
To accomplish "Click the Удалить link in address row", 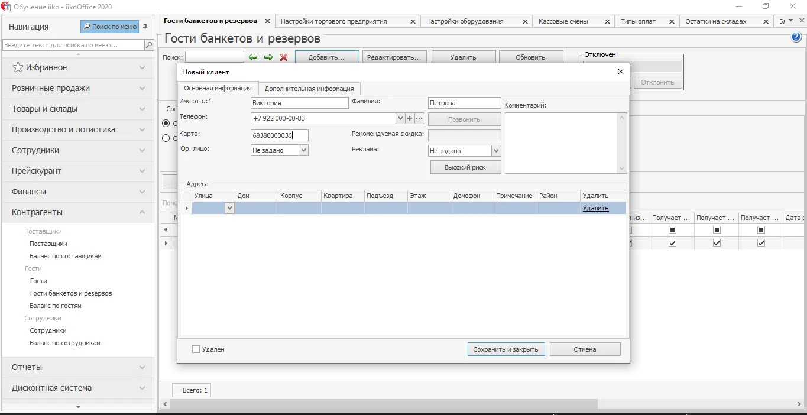I will click(595, 208).
